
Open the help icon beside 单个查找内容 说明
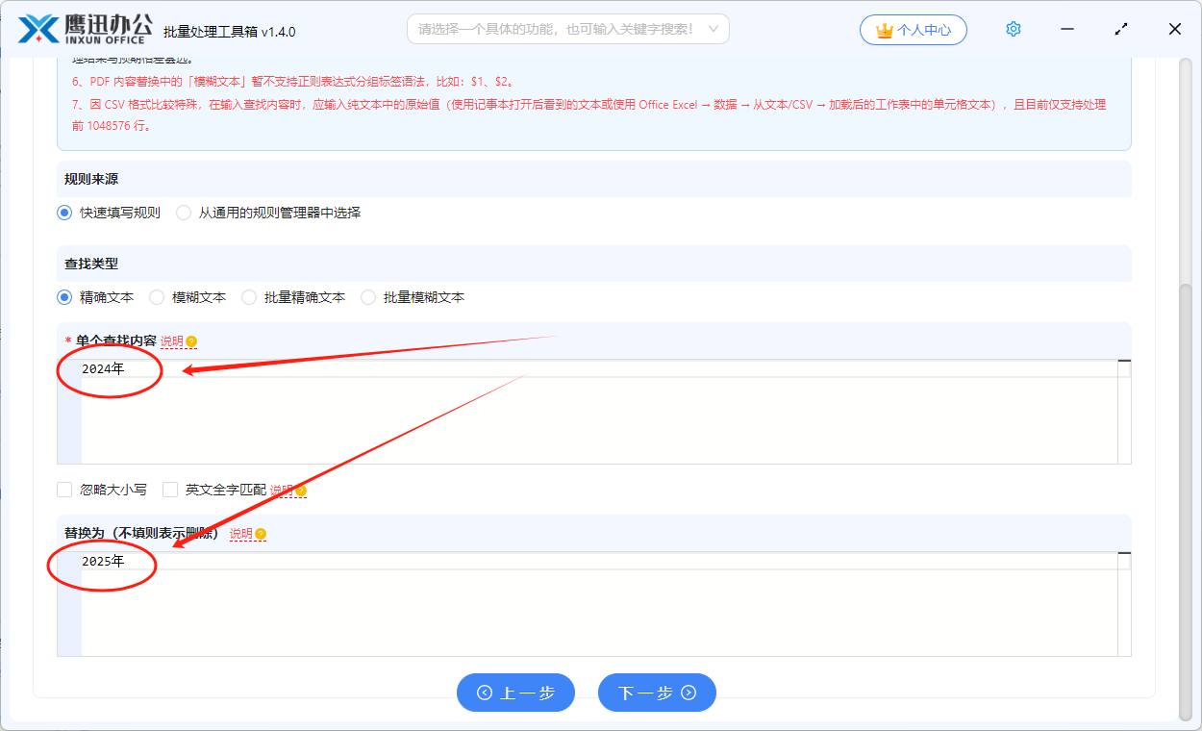[x=191, y=341]
